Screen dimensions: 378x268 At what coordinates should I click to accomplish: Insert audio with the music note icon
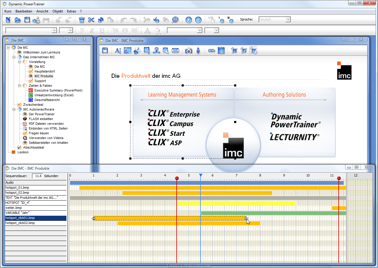tap(137, 51)
